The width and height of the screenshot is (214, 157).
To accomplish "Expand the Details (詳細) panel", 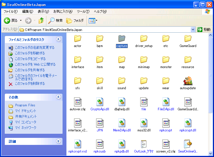I will click(59, 141).
